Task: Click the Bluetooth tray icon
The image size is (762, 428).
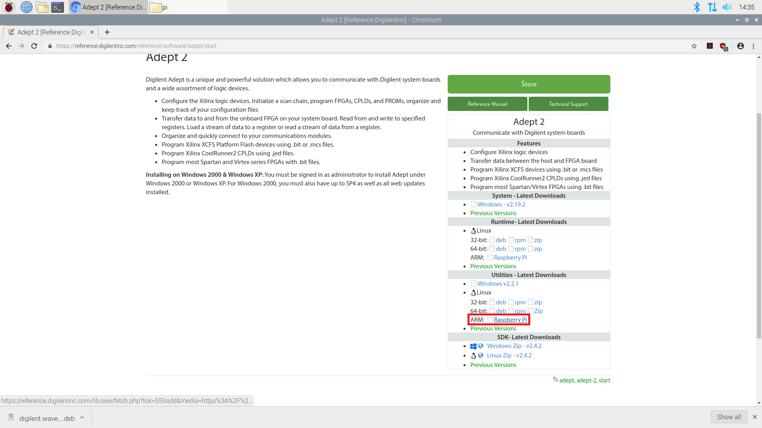Action: (697, 7)
